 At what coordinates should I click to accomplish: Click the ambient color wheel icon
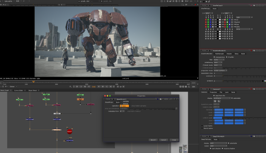[x=265, y=81]
